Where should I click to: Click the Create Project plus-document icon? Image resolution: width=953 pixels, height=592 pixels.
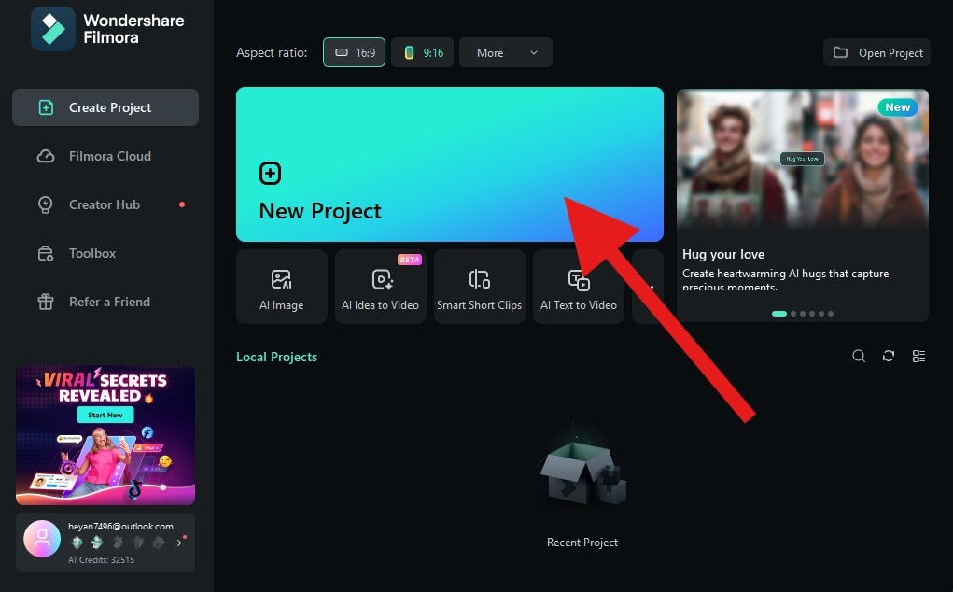(46, 107)
